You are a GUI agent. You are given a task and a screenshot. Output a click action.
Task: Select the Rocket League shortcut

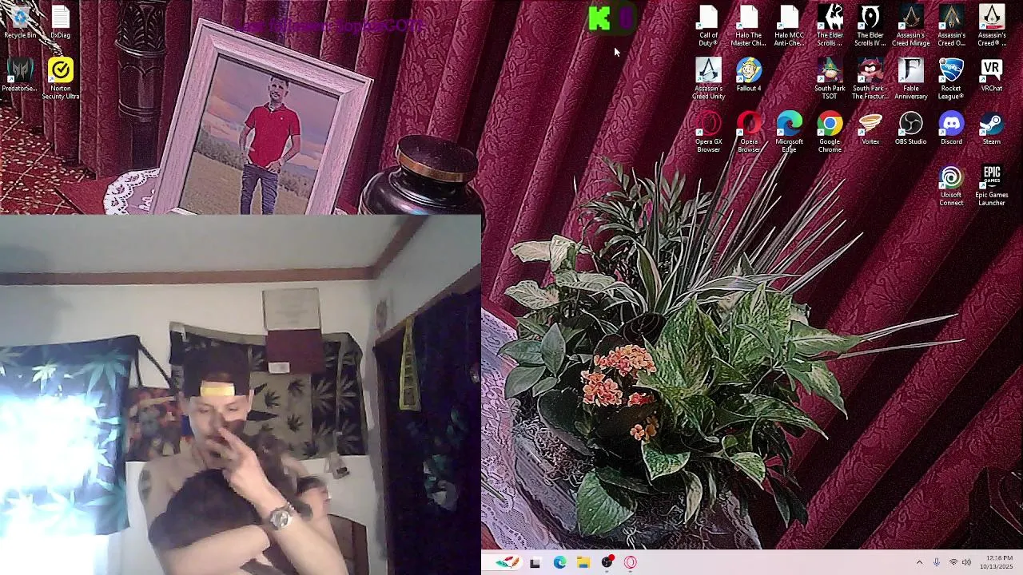pyautogui.click(x=951, y=79)
